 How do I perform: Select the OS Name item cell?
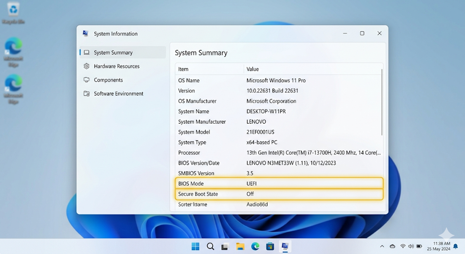coord(189,81)
